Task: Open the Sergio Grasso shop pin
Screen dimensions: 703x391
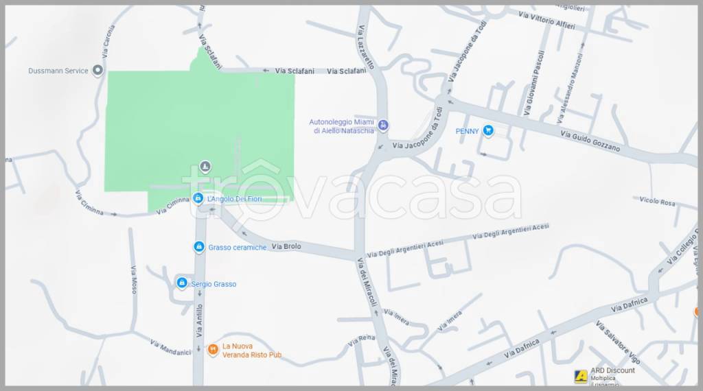Action: coord(181,283)
